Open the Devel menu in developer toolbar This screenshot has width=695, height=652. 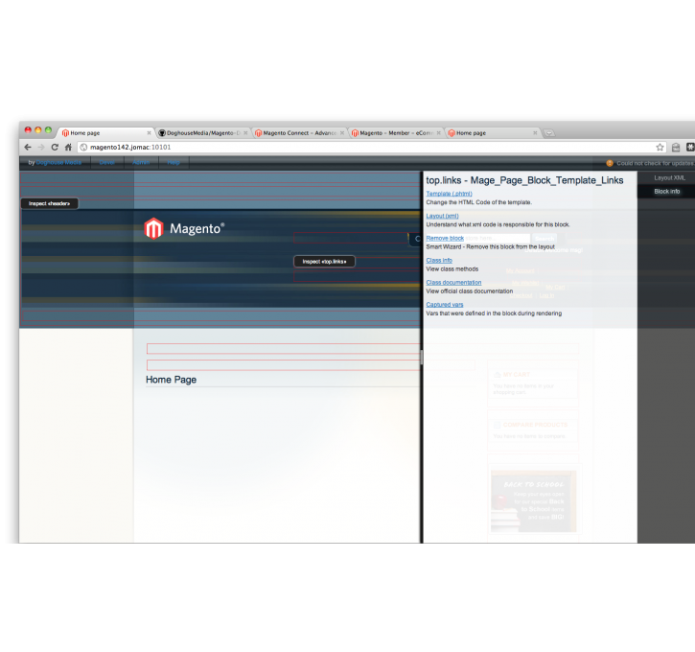tap(106, 163)
